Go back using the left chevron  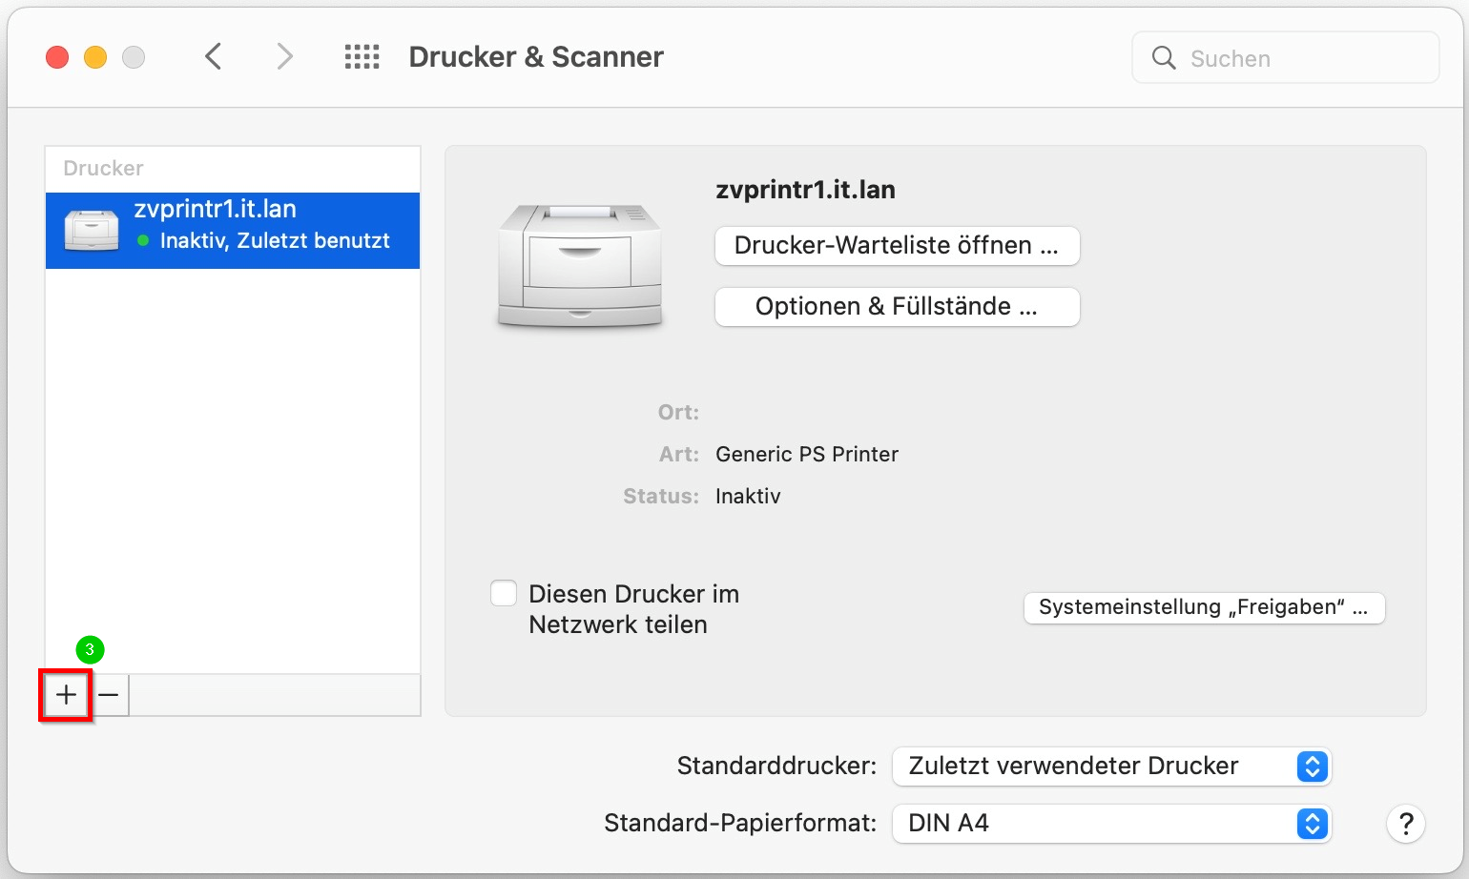click(x=214, y=57)
